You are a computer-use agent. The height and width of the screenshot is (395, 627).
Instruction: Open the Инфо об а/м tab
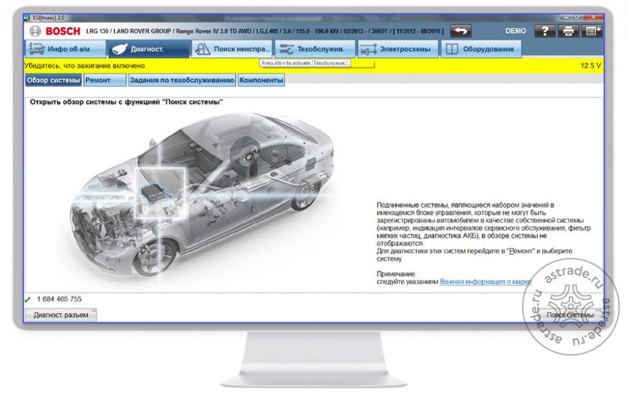(65, 49)
